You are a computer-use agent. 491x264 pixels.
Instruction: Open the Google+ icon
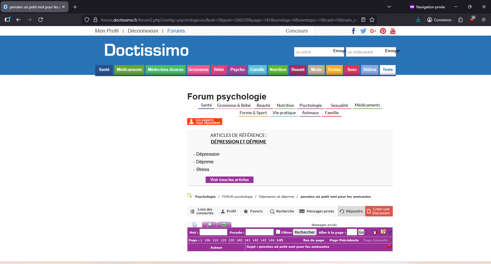tap(373, 31)
